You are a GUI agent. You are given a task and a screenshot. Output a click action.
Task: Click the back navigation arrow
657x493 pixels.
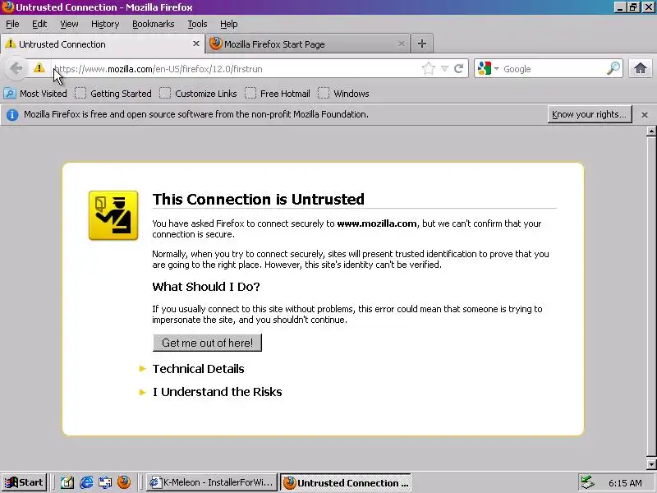click(16, 68)
